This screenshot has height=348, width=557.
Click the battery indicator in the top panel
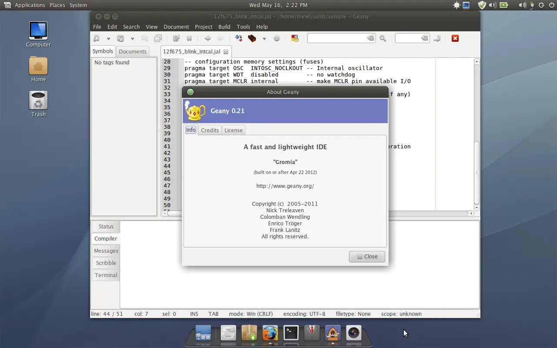[504, 5]
